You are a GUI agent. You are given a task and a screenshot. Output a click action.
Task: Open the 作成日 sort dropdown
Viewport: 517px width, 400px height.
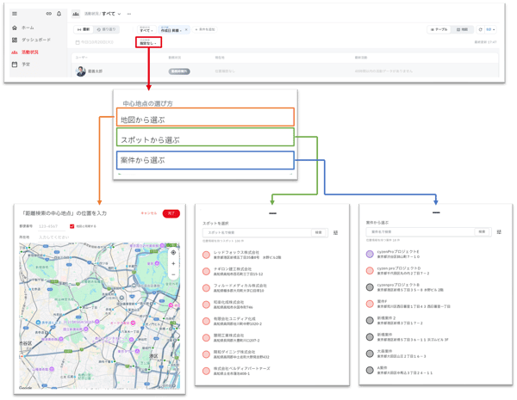pos(171,29)
